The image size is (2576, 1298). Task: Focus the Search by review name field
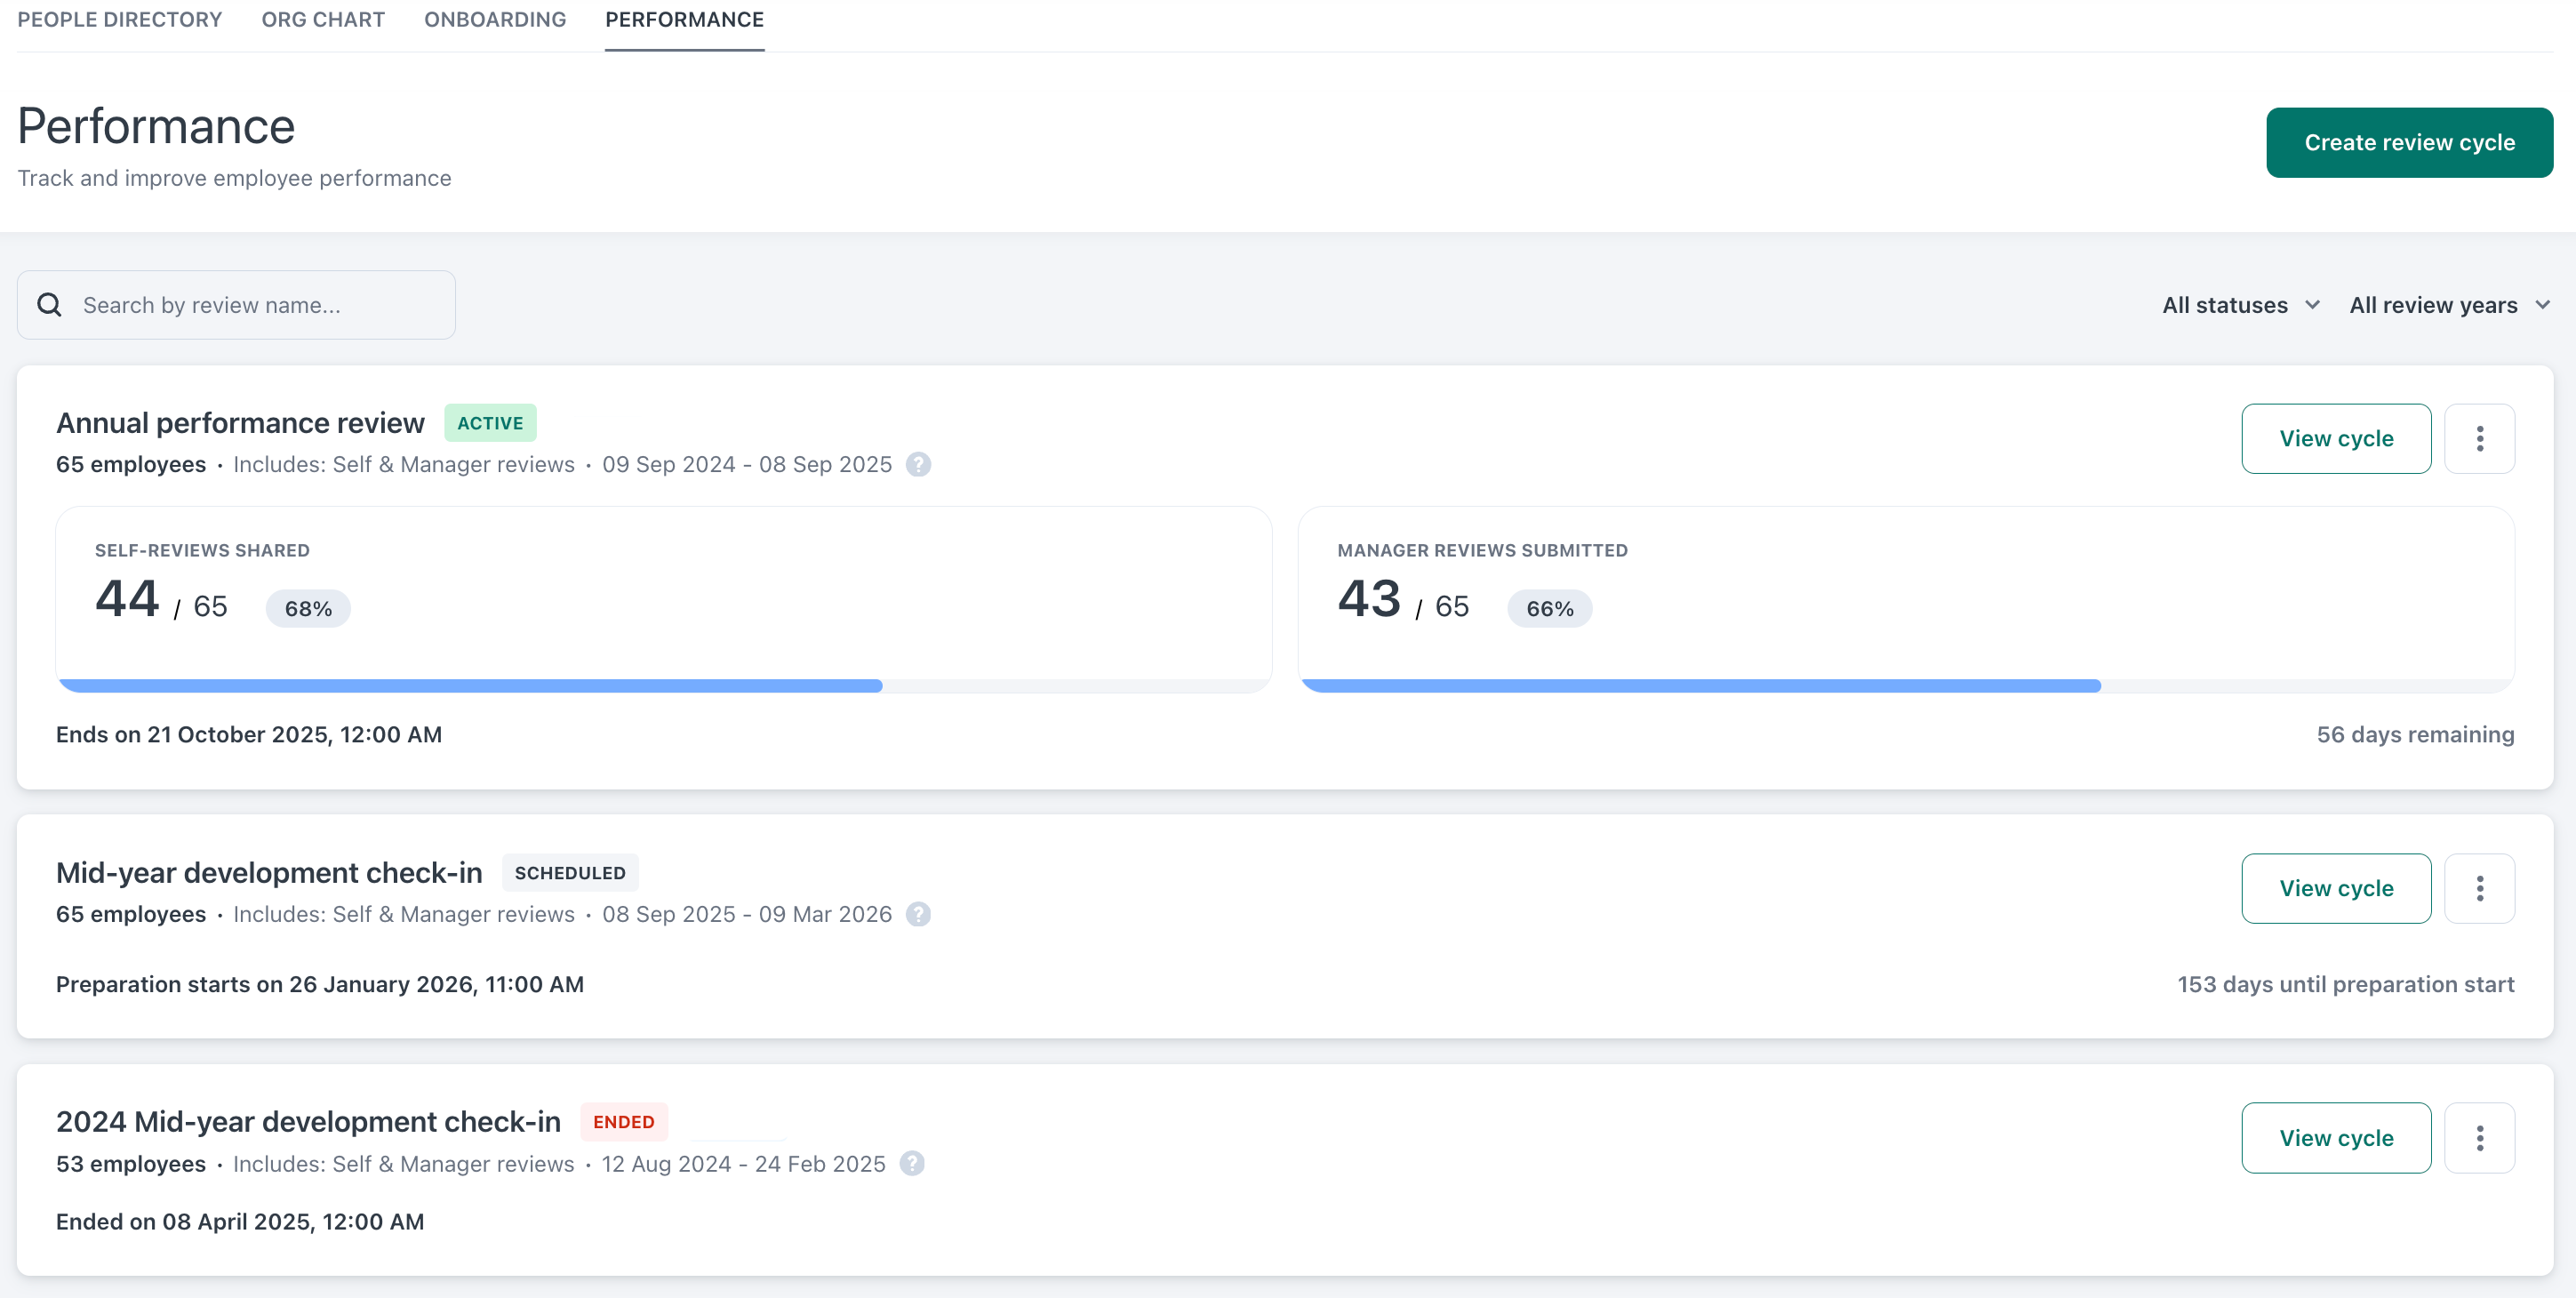click(x=260, y=305)
